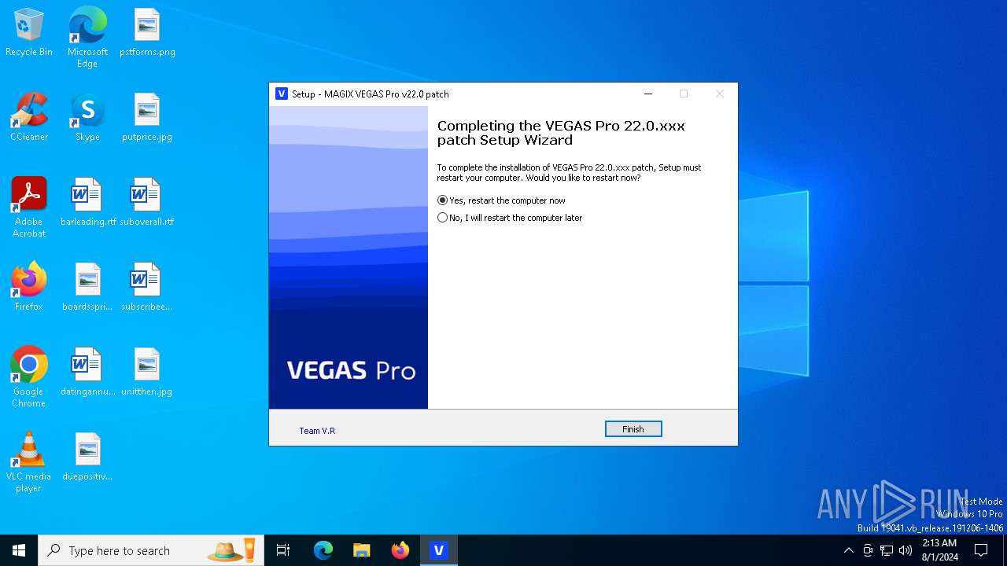Select 'No, I will restart later' option

pos(510,218)
